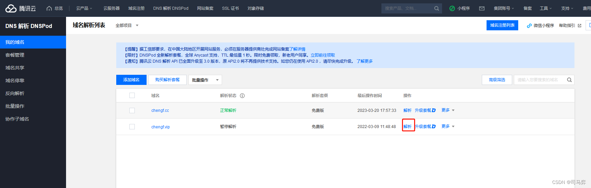Expand 更多 menu for chengf.cc
Viewport: 591px width, 188px height.
448,110
